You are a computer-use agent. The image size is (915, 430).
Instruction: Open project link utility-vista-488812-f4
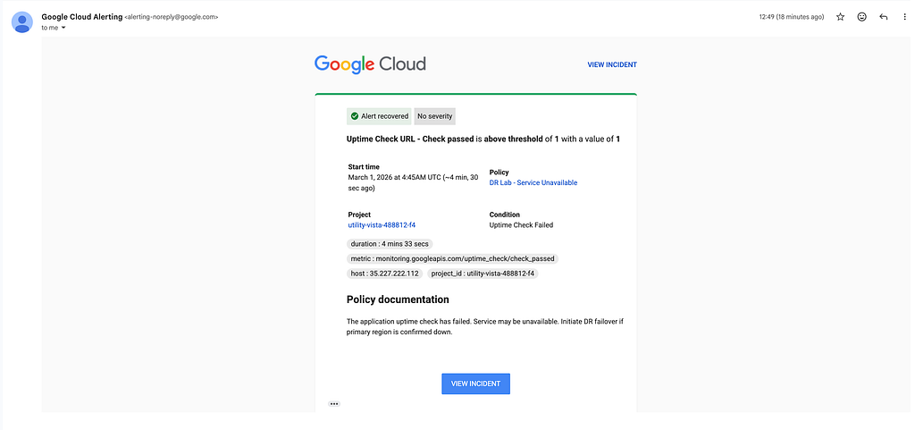[382, 224]
